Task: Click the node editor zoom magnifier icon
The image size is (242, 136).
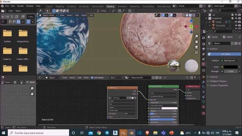Action: coord(32,88)
